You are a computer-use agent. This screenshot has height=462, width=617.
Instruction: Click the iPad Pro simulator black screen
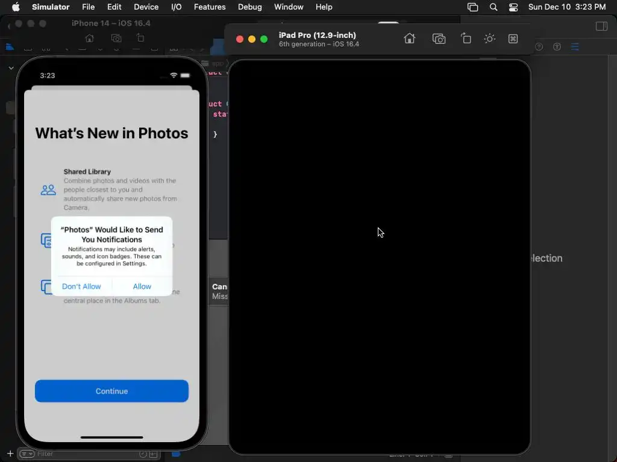pos(380,257)
